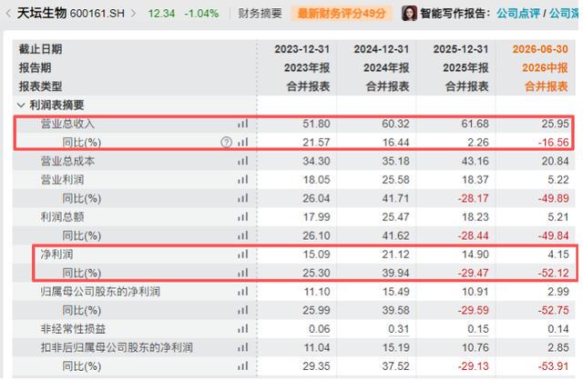Open chart icon for 扣非后 同比(%) row
Screen dimensions: 583x380
tap(243, 366)
